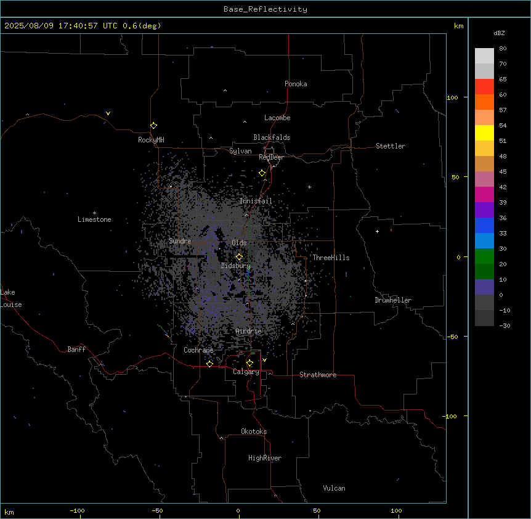The image size is (531, 519).
Task: Click the Olds label
Action: point(239,243)
